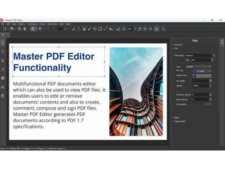This screenshot has height=169, width=225.
Task: Open the Document menu
Action: 52,24
